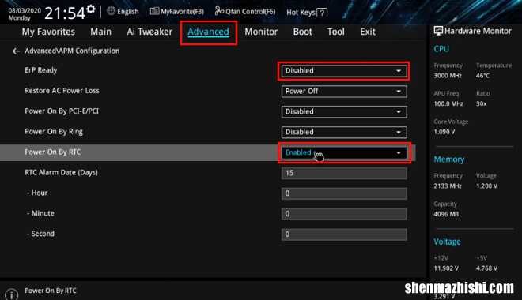Open the Ai Tweaker tab

149,32
